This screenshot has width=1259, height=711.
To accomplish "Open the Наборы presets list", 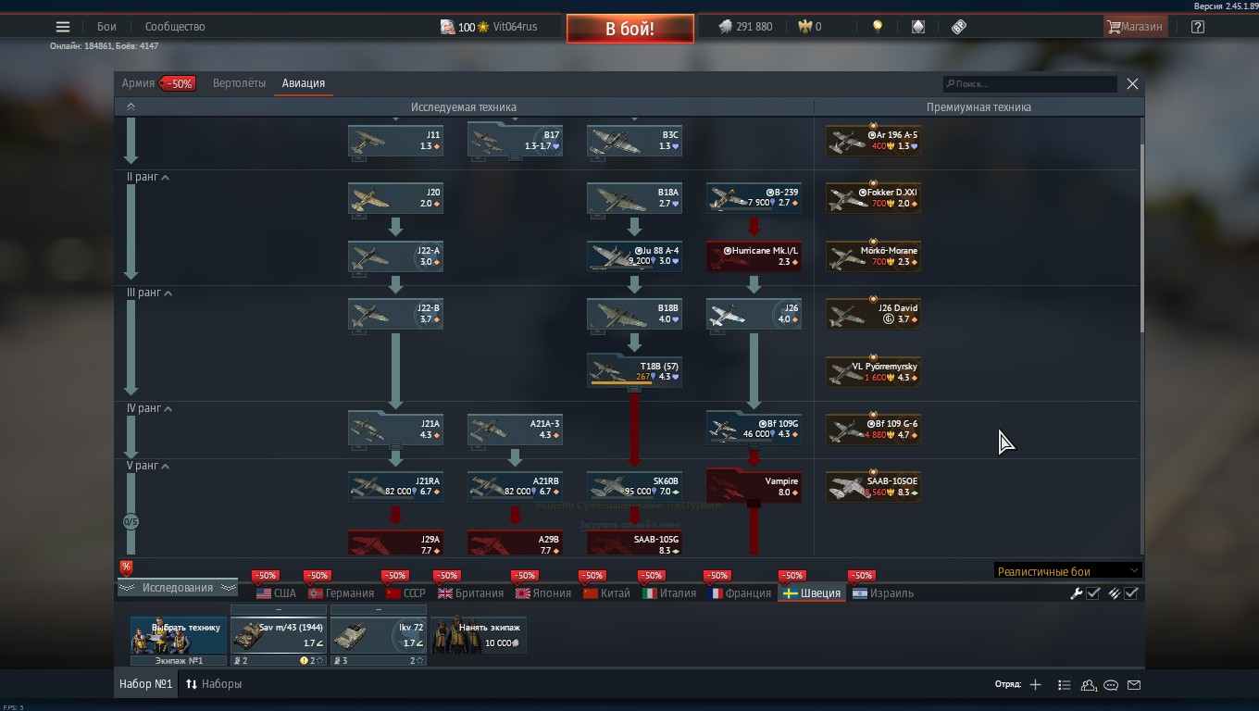I will (x=214, y=684).
